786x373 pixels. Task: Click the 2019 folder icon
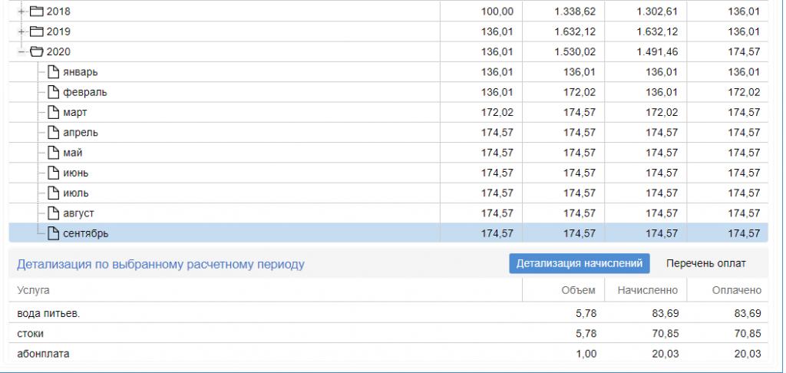pos(37,31)
